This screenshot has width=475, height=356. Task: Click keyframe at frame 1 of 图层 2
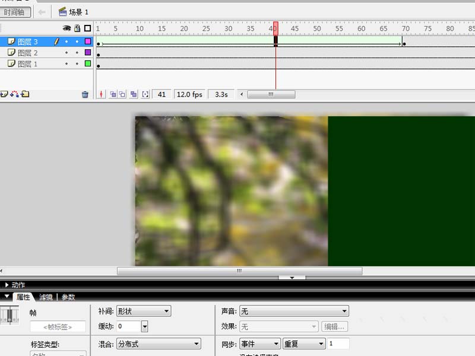[x=99, y=55]
